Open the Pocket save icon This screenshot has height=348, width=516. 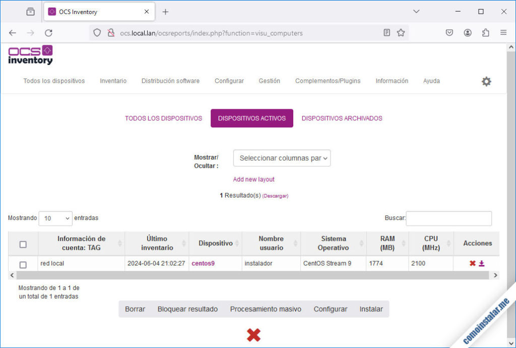[x=449, y=33]
